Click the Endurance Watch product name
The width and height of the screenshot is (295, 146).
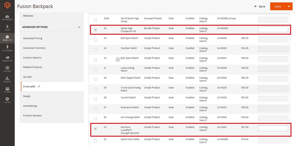pos(130,107)
